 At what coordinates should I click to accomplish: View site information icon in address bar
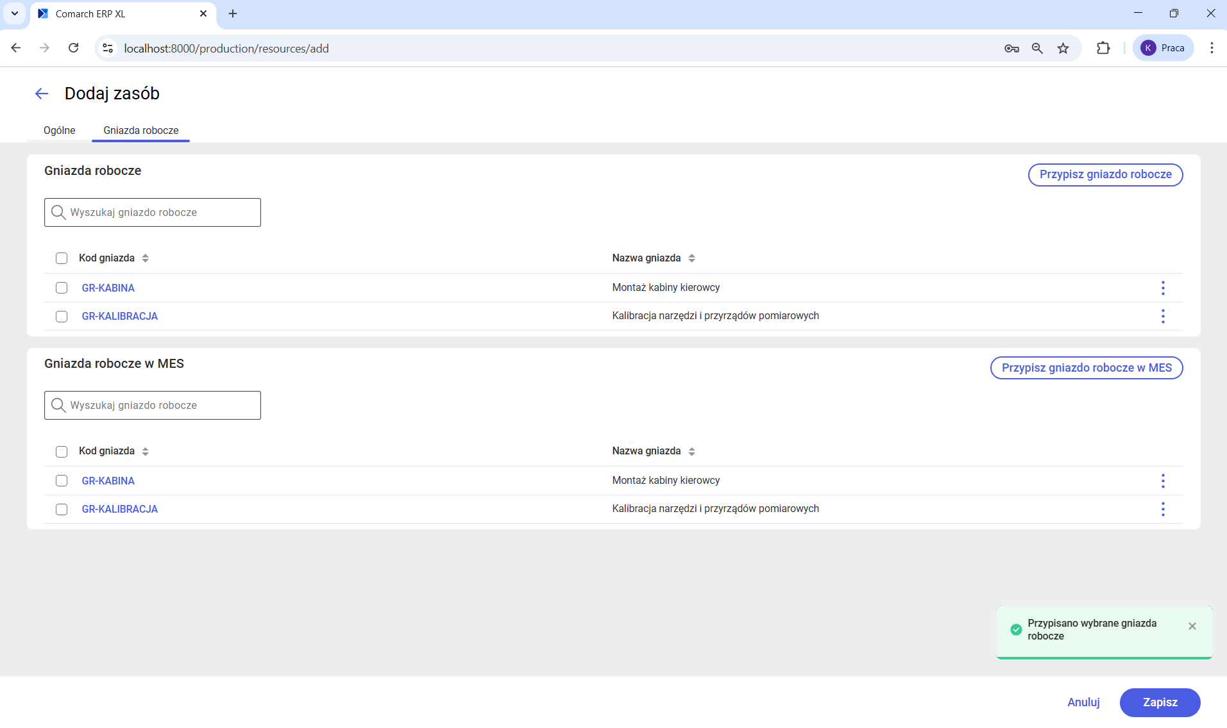(x=108, y=48)
